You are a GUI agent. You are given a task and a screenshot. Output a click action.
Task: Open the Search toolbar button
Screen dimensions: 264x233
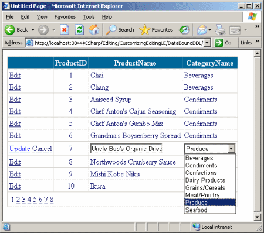120,30
